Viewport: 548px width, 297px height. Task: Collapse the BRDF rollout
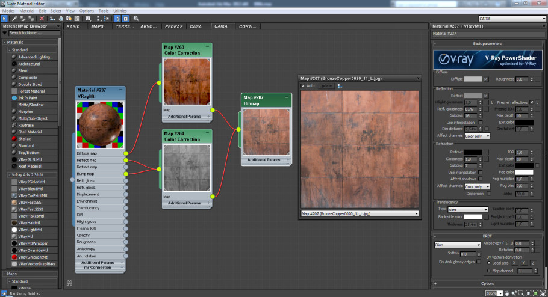click(487, 236)
